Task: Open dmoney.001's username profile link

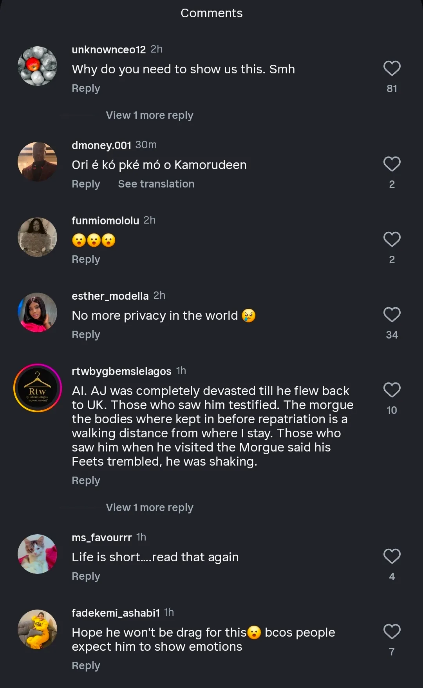Action: tap(101, 145)
